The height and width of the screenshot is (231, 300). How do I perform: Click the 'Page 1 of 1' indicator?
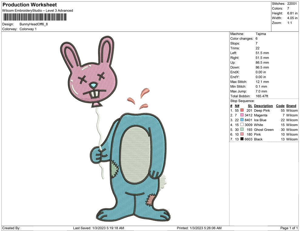tap(289, 228)
